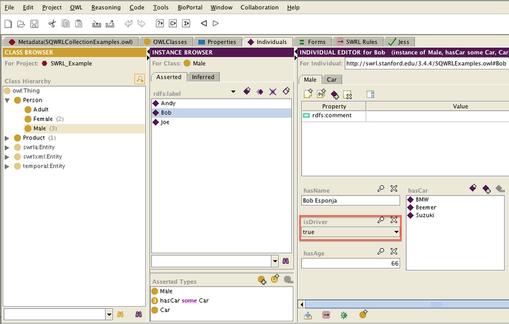The image size is (509, 324).
Task: Click the class search icon beside Class Hierarchy
Action: coord(139,79)
